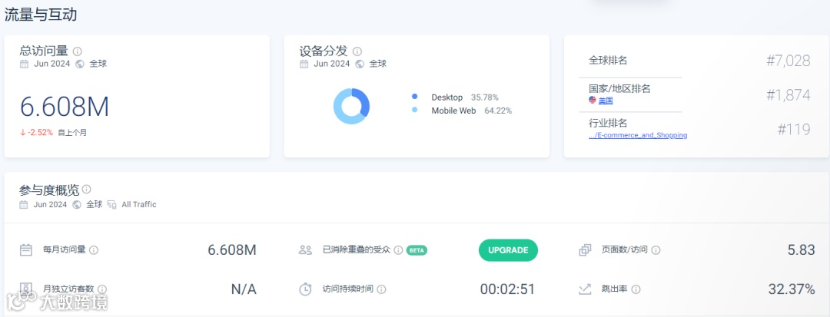Click the US flag icon
The image size is (830, 317).
coord(593,101)
